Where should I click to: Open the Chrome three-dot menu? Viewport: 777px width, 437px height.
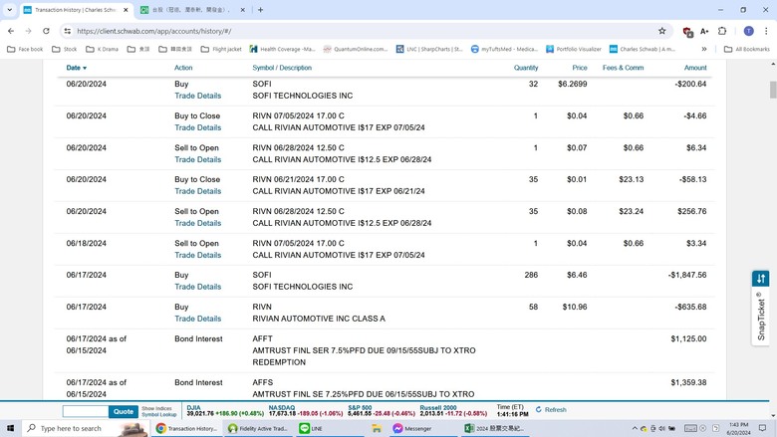coord(766,31)
